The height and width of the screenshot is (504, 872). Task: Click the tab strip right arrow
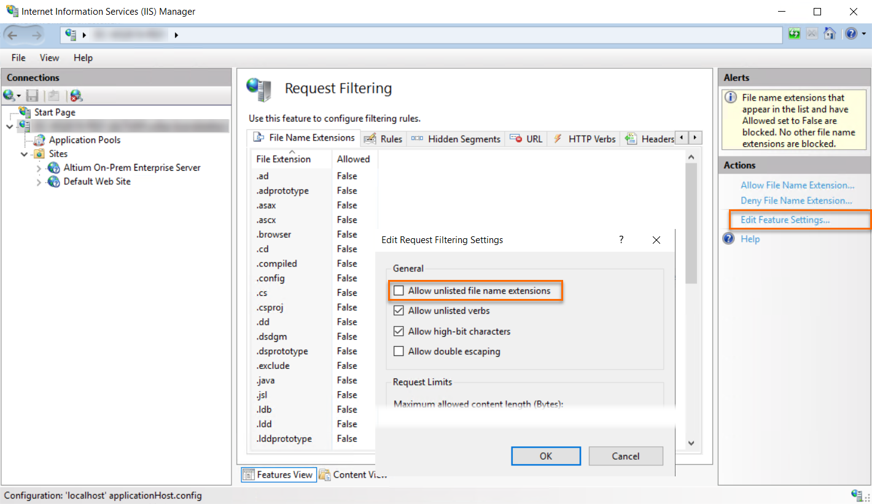[x=695, y=138]
